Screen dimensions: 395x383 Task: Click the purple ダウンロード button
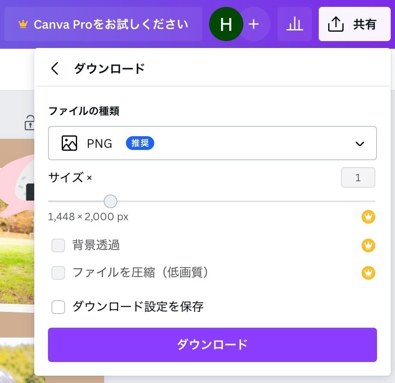[x=212, y=345]
